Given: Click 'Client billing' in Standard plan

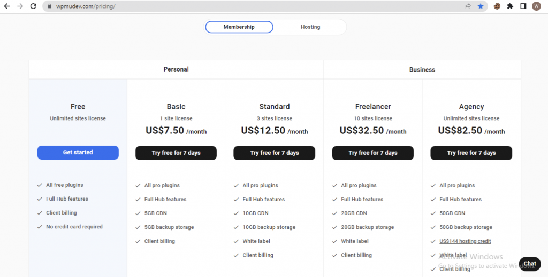Looking at the screenshot, I should coord(258,255).
